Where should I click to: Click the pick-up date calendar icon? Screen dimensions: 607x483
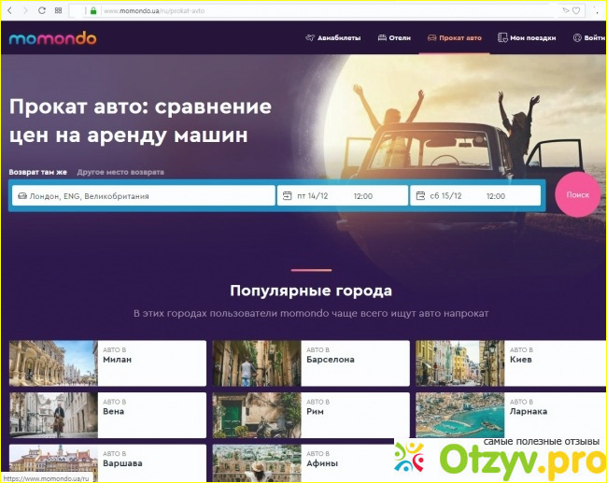point(287,196)
